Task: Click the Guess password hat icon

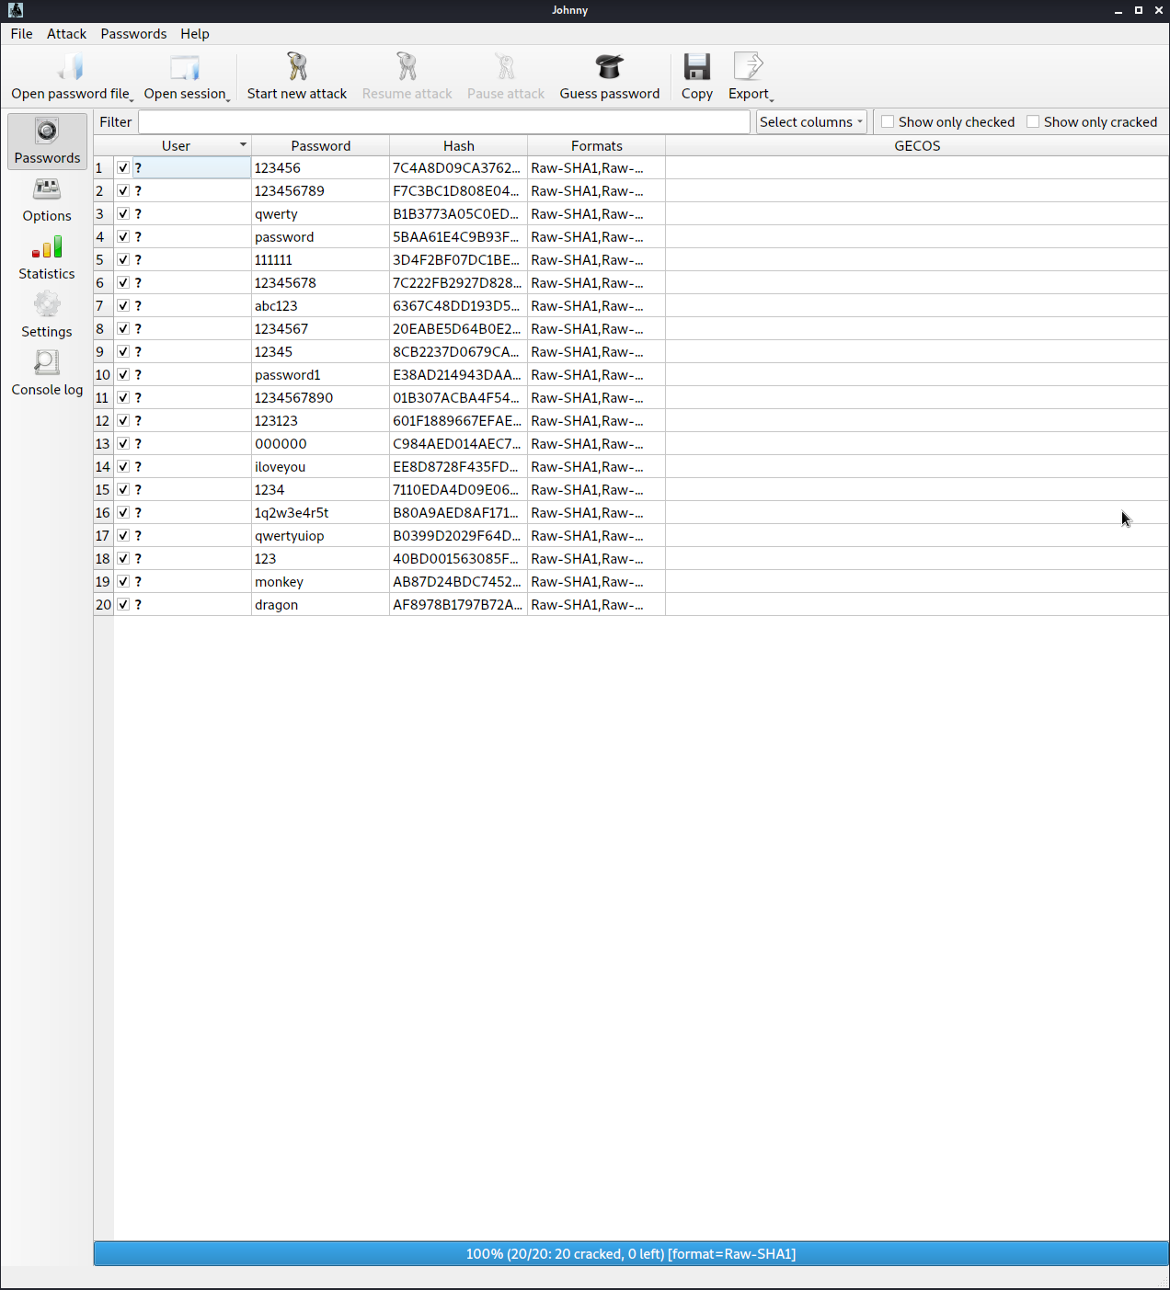Action: pos(609,66)
